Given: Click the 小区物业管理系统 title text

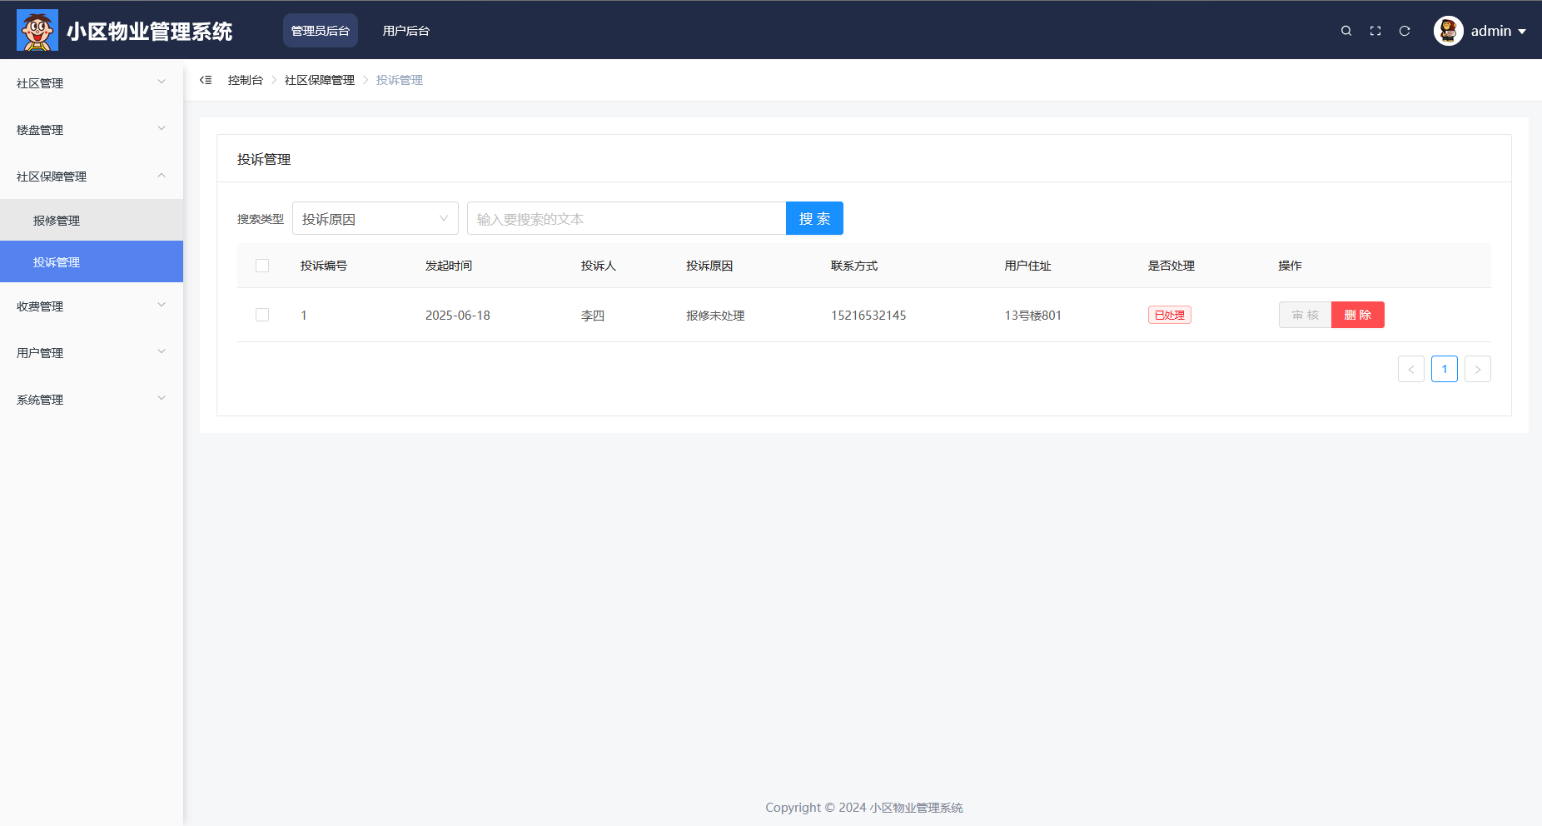Looking at the screenshot, I should tap(150, 31).
